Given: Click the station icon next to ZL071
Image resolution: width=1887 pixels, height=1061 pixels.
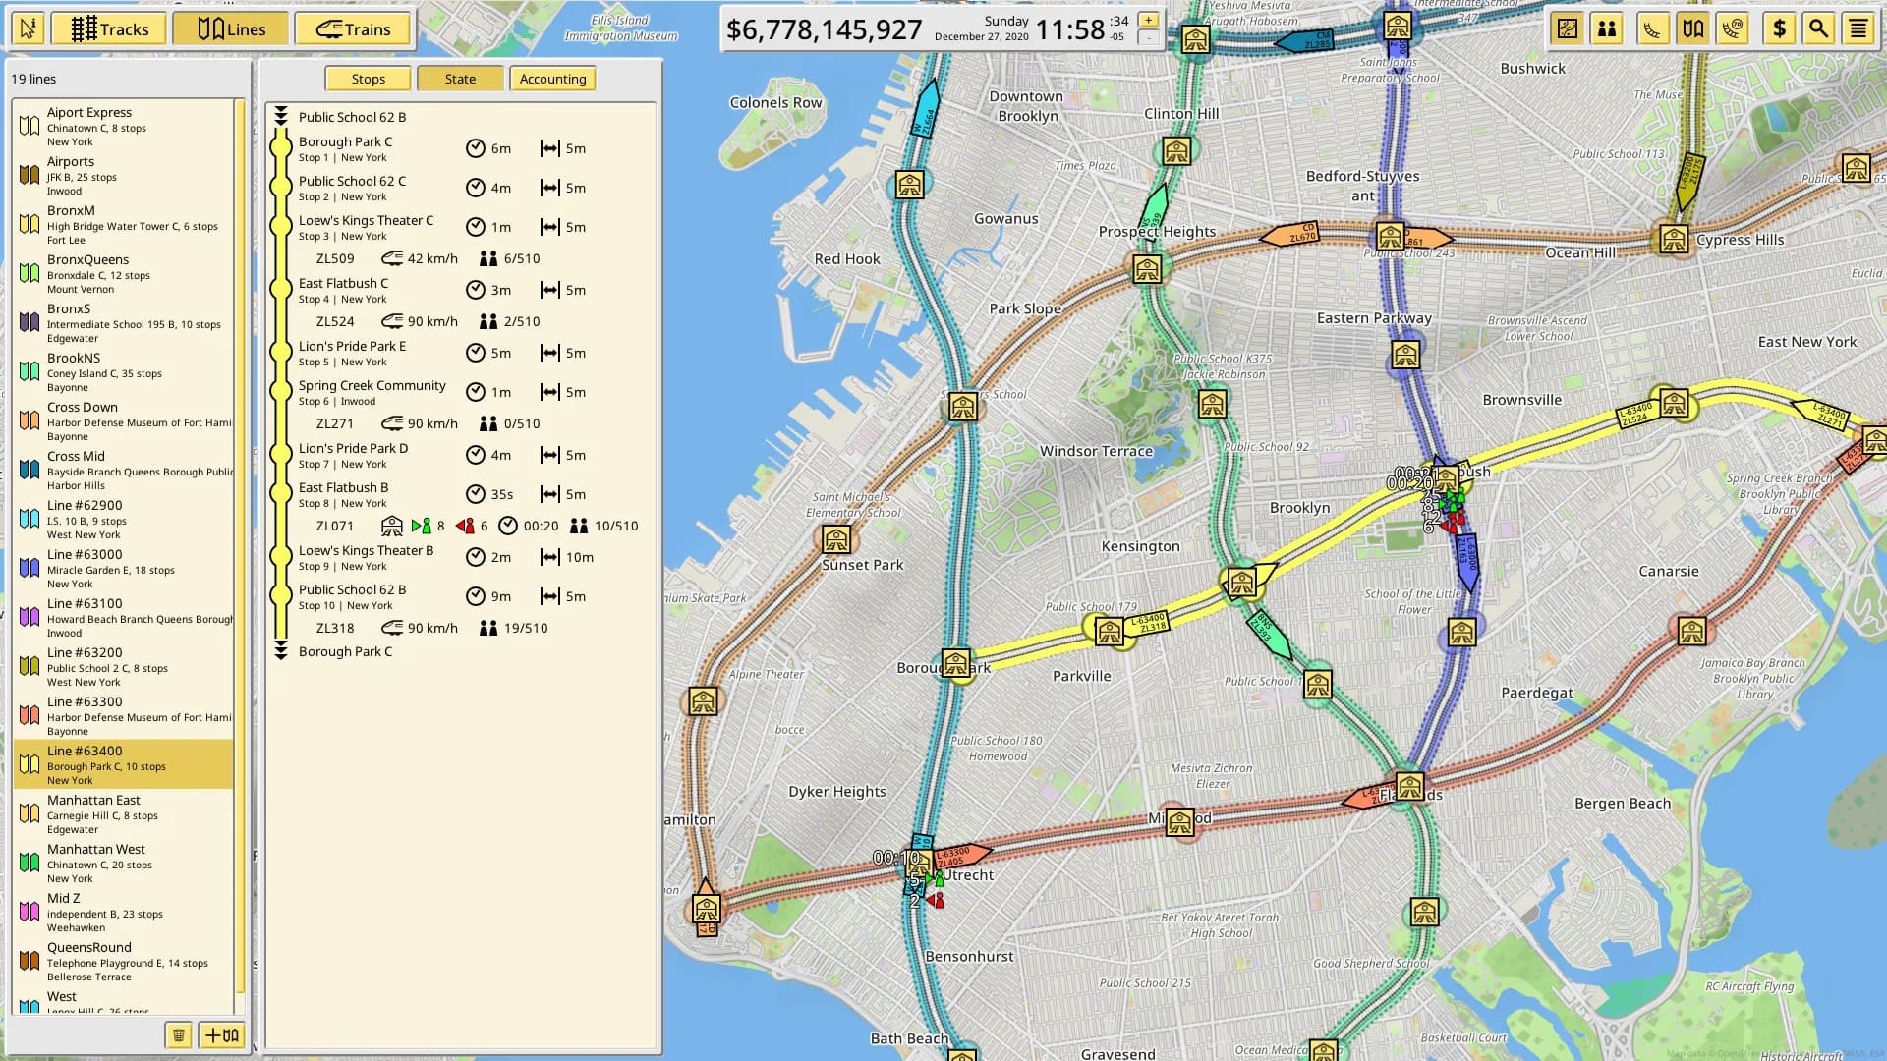Looking at the screenshot, I should [x=391, y=526].
